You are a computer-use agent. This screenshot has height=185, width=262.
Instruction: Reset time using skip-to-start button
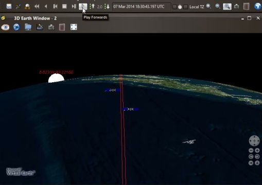point(55,7)
